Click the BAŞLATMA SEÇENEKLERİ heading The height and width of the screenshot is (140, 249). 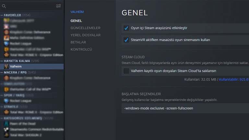coord(141,94)
